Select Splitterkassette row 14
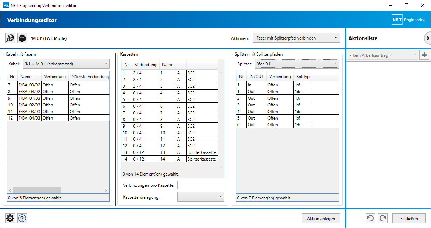 [x=169, y=159]
